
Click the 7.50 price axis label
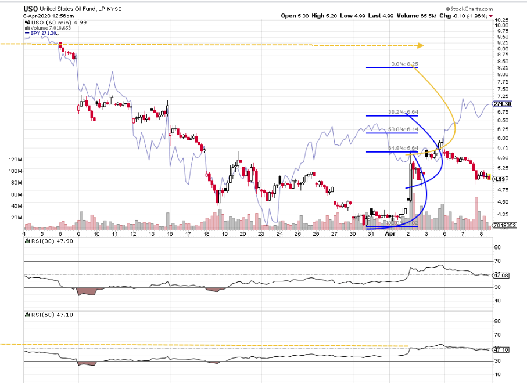(503, 89)
